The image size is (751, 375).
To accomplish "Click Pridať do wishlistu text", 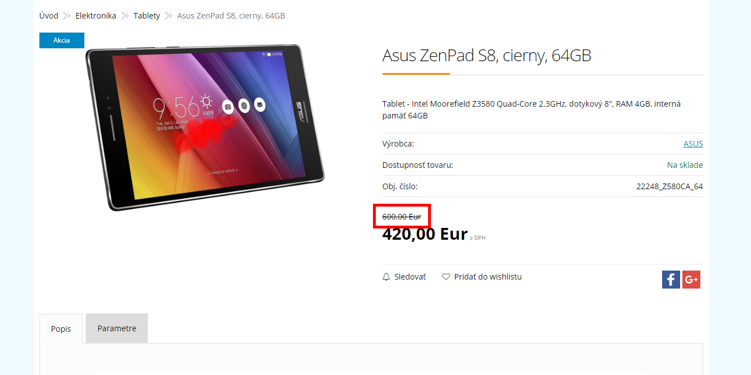I will [488, 277].
